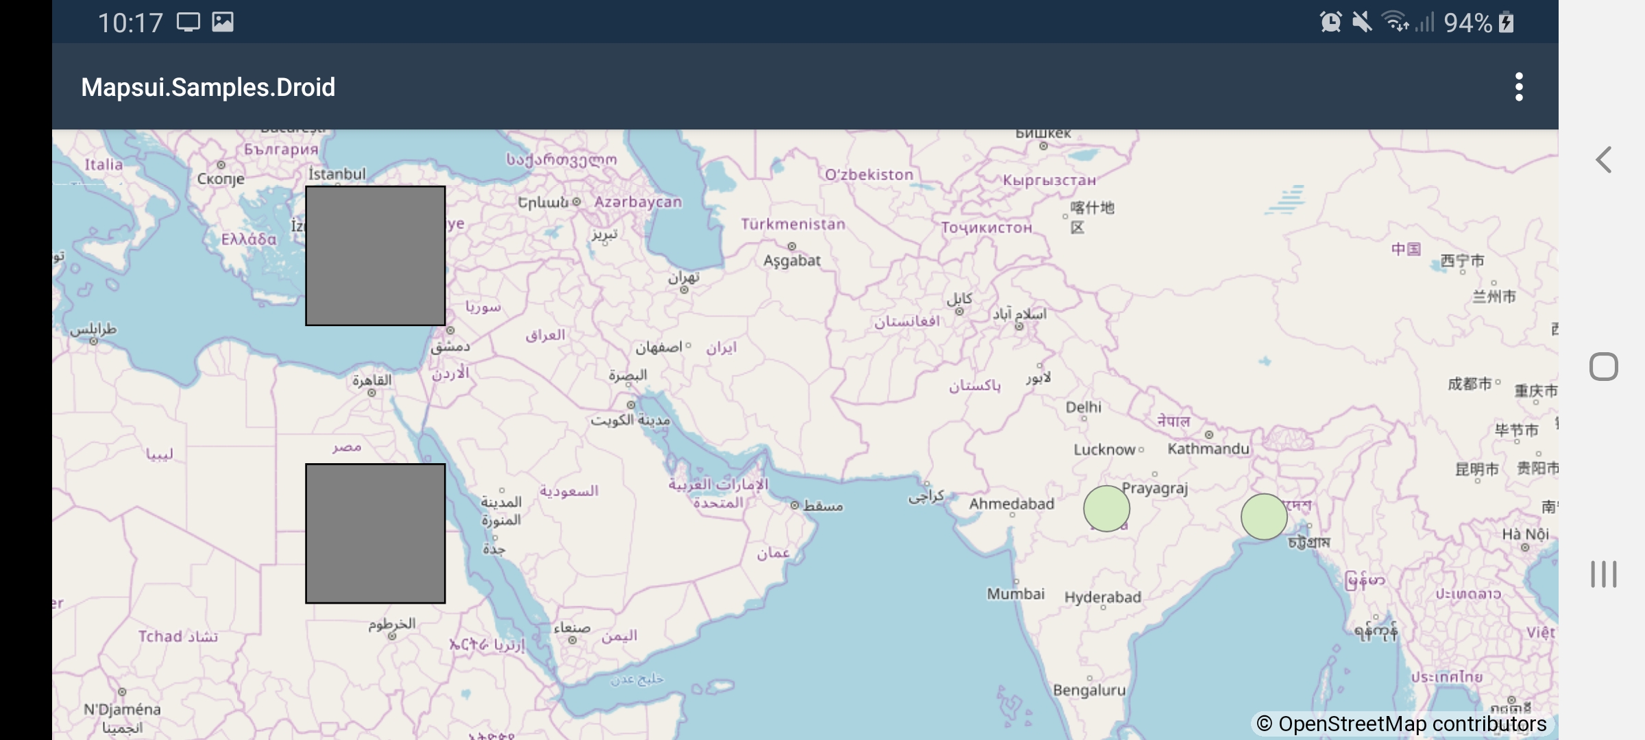Tap the Android back navigation arrow
Image resolution: width=1645 pixels, height=740 pixels.
[1603, 160]
